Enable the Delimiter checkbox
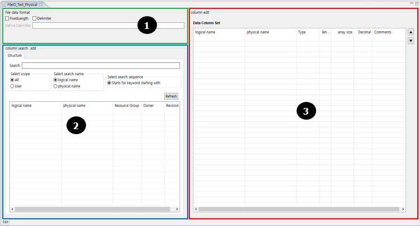420x226 pixels. tap(35, 18)
